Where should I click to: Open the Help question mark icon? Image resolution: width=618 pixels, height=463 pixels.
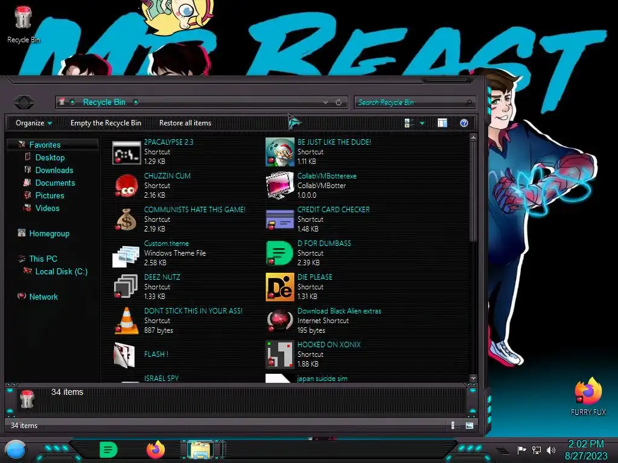click(464, 123)
